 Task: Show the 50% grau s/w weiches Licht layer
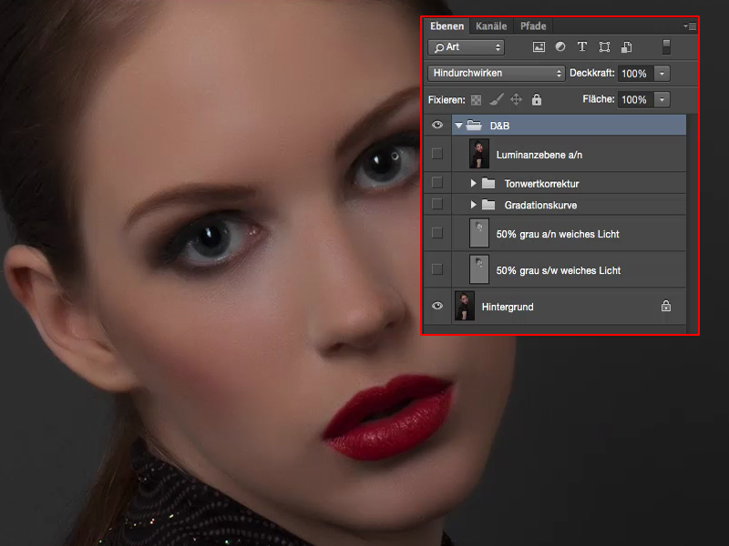(x=437, y=268)
